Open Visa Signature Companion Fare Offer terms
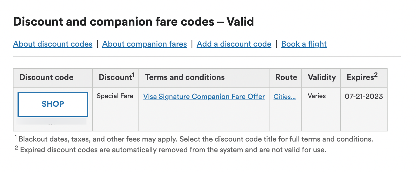416x172 pixels. pos(204,97)
